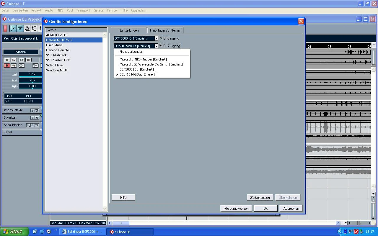Open the MIDI-Ausgang dropdown arrow
The height and width of the screenshot is (236, 378).
157,46
